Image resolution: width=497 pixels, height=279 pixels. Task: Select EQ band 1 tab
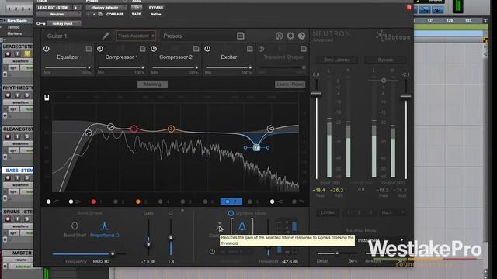97,201
